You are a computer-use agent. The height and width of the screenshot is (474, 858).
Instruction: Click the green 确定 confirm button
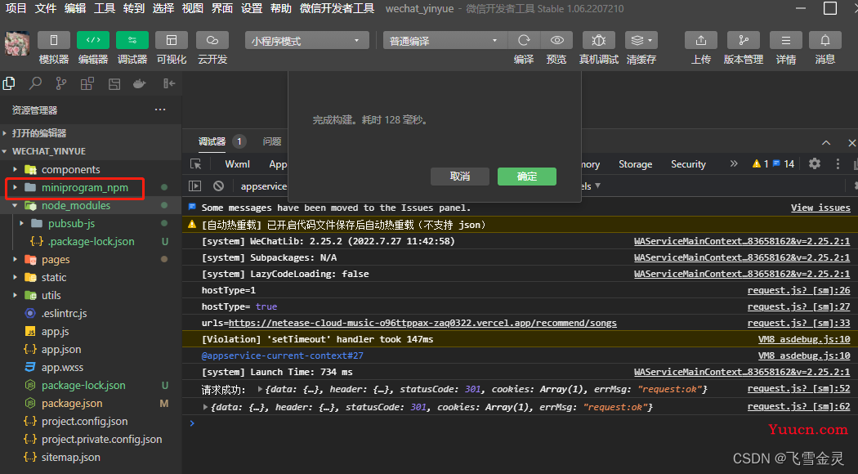click(527, 177)
